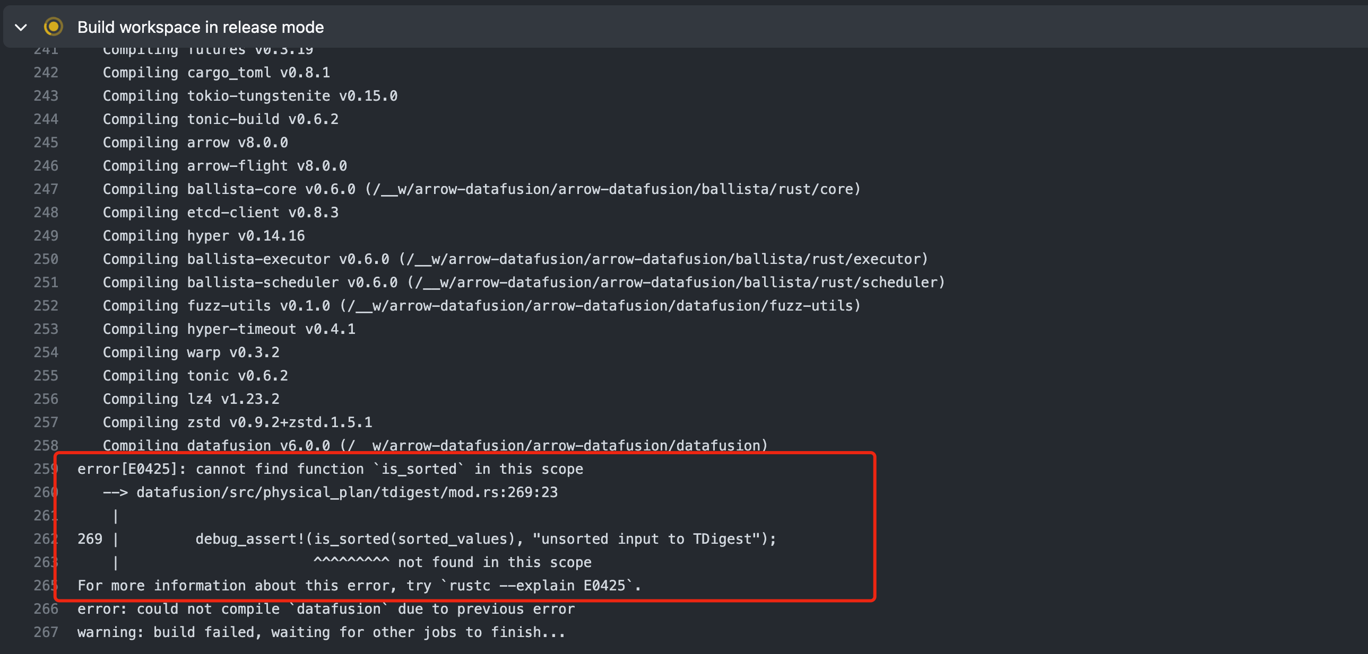Click the yellow in-progress status icon
The image size is (1368, 654).
point(53,26)
